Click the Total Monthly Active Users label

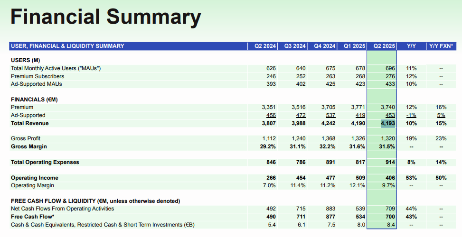coord(56,68)
